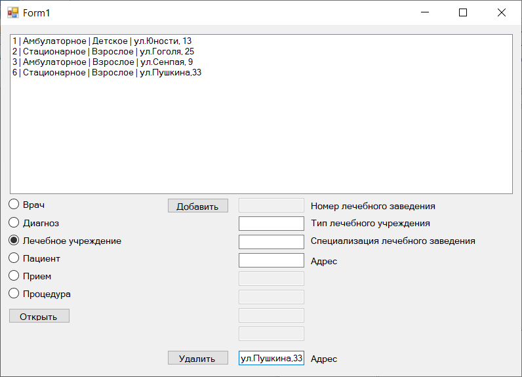The width and height of the screenshot is (522, 377).
Task: Click the Тип лечебного учреждения label
Action: [371, 224]
